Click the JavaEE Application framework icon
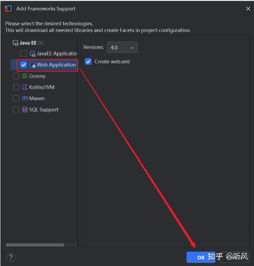 [x=33, y=54]
